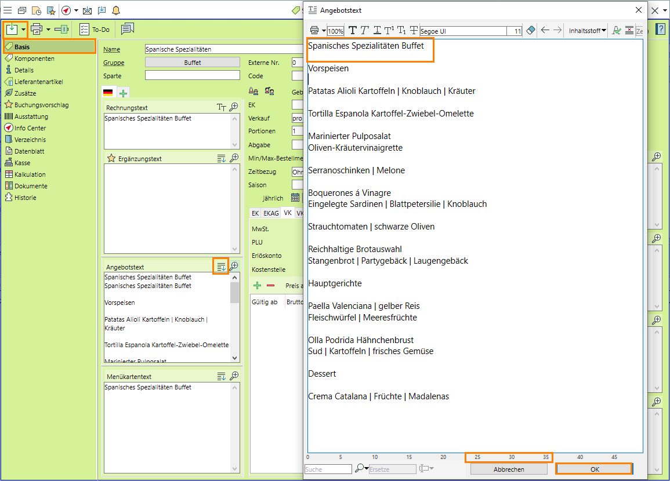
Task: Open the speech bubble comments icon
Action: tap(128, 29)
